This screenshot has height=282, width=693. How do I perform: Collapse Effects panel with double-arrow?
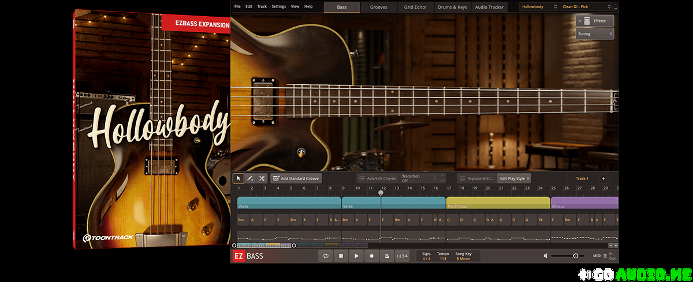coord(581,20)
